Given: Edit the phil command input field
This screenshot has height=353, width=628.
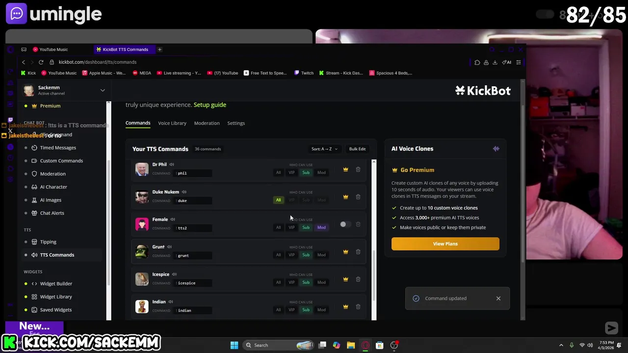Looking at the screenshot, I should click(x=193, y=173).
